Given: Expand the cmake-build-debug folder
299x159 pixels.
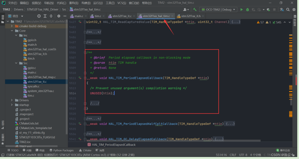Looking at the screenshot, I should pos(12,26).
